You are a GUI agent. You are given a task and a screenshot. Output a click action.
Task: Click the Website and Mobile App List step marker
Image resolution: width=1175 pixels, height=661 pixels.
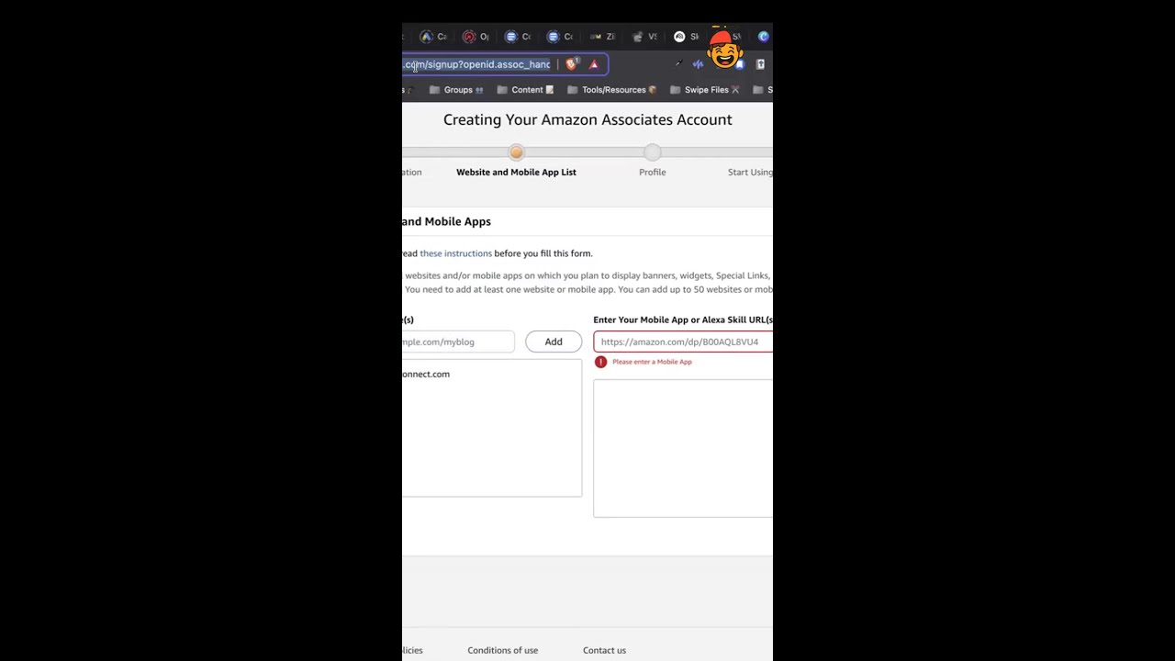point(516,153)
